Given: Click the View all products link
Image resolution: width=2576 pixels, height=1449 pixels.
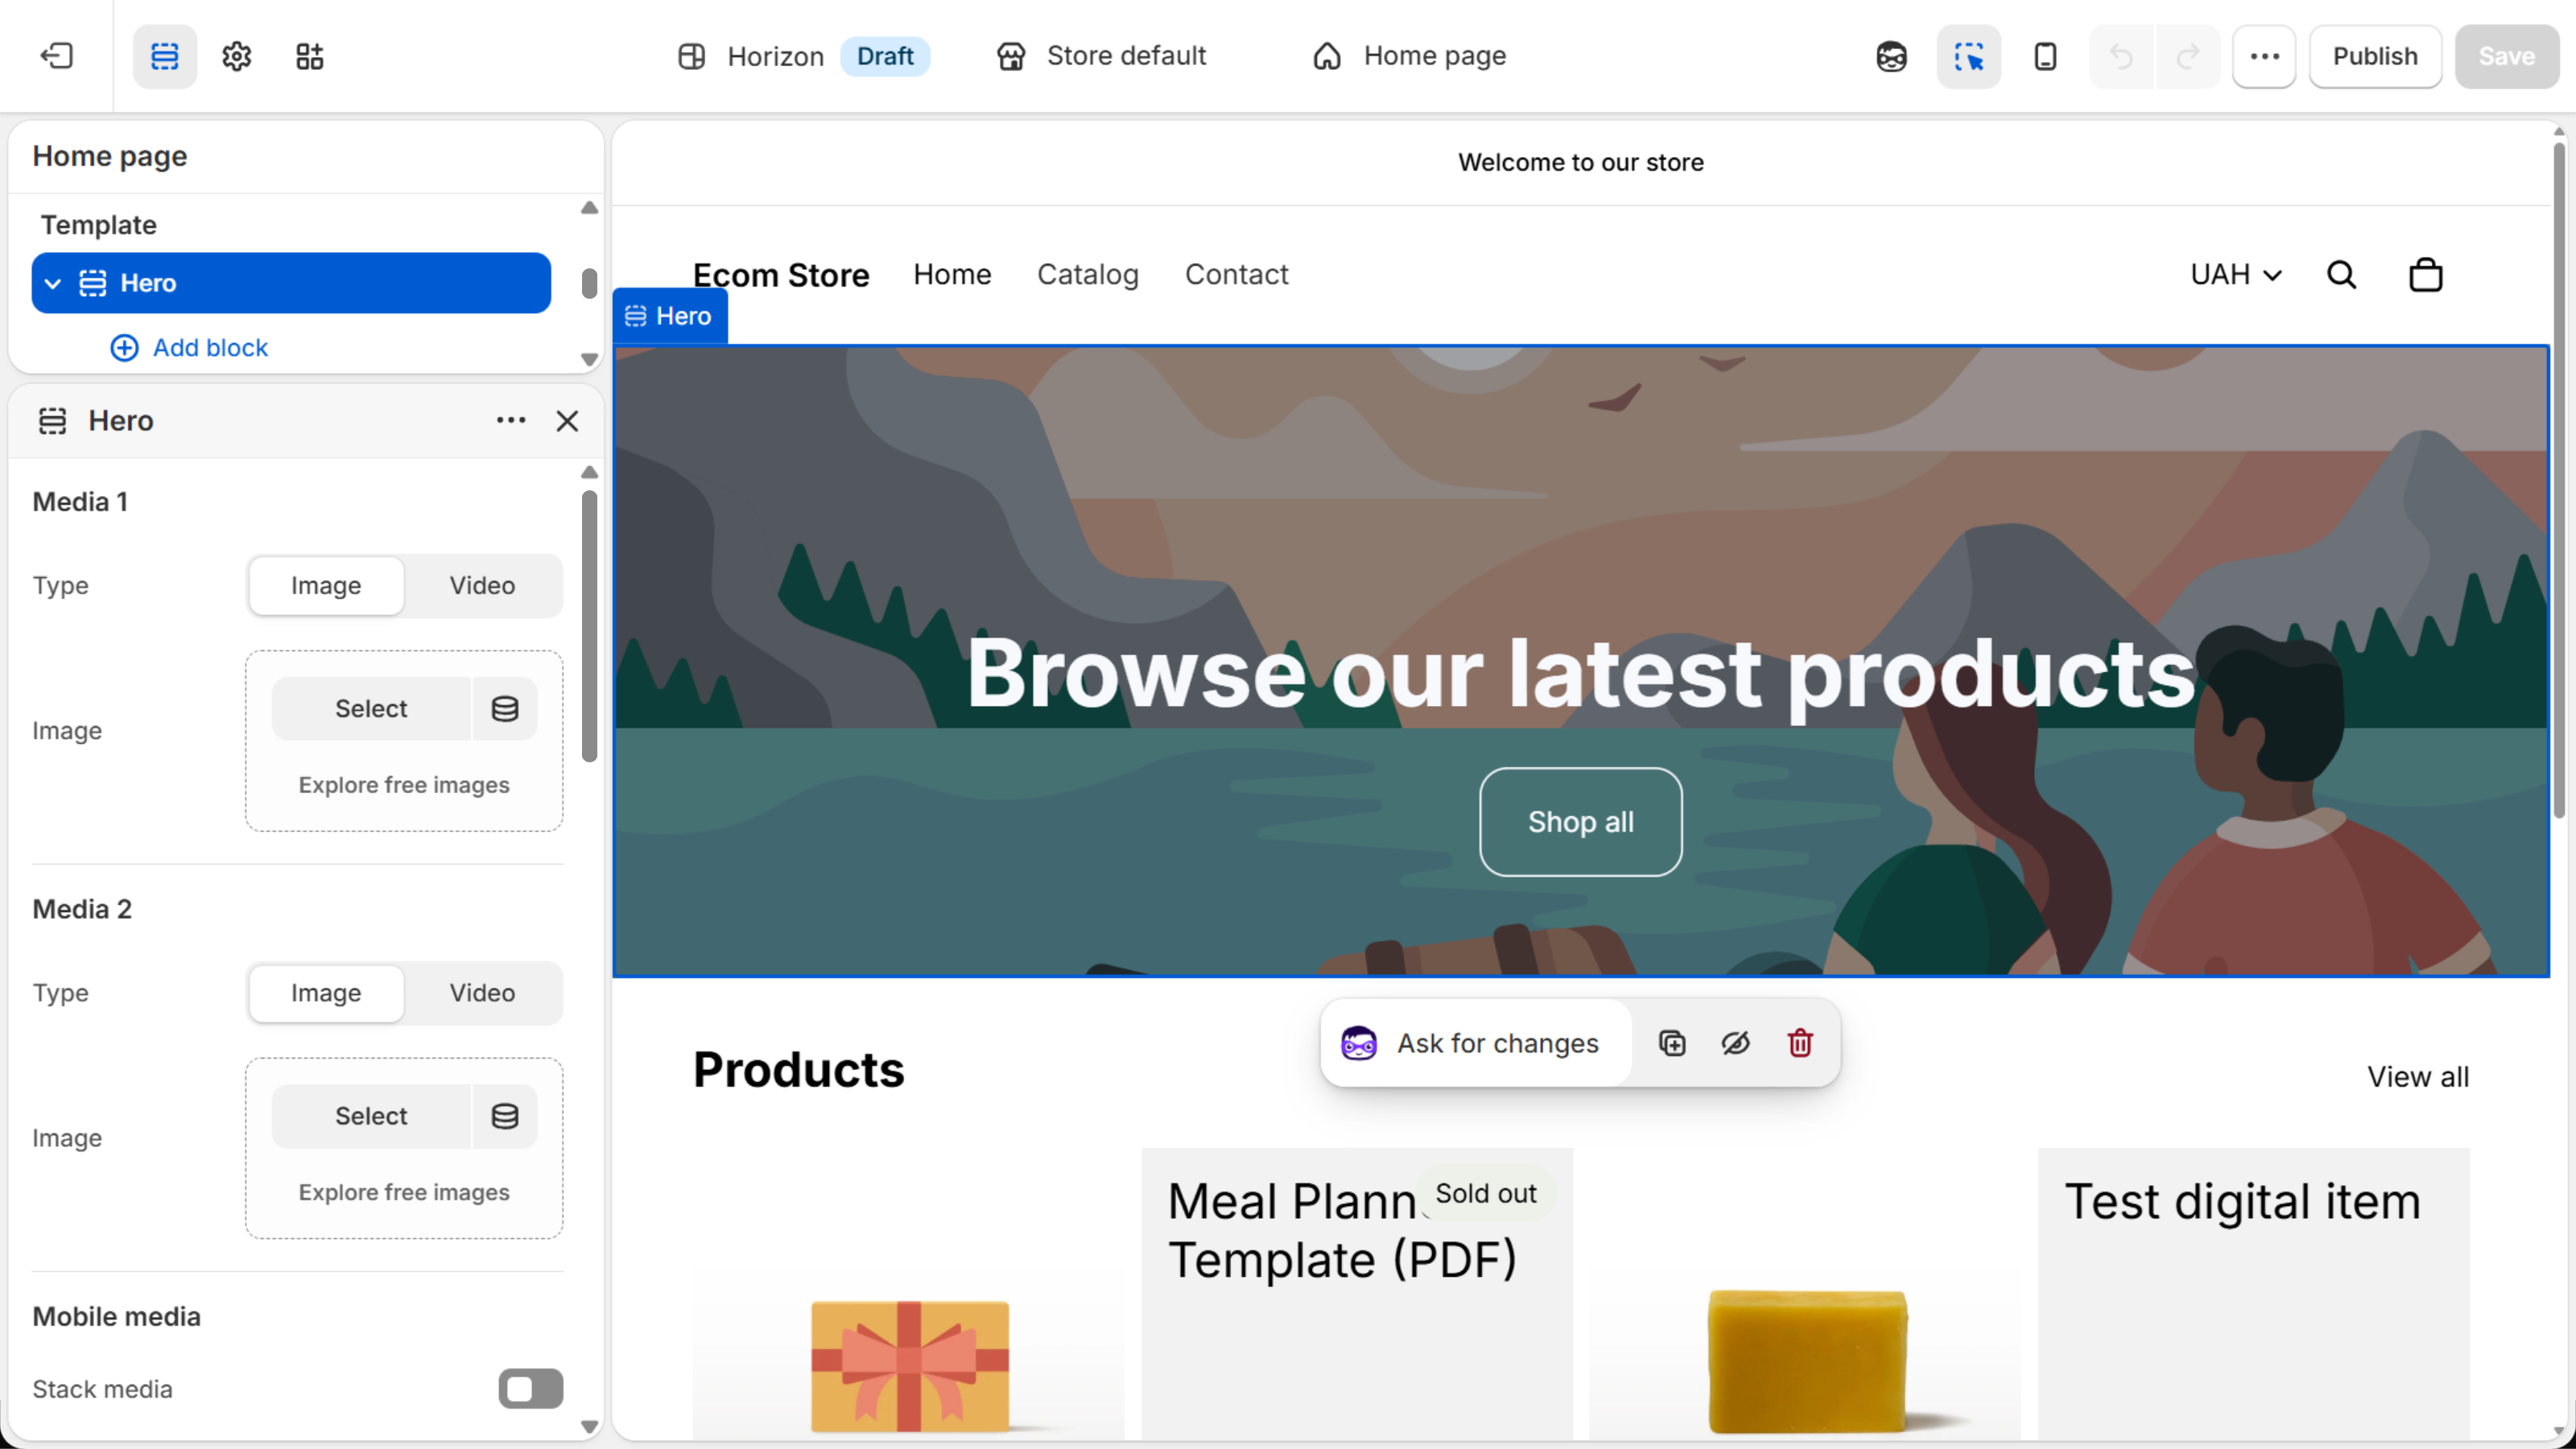Looking at the screenshot, I should coord(2418,1077).
